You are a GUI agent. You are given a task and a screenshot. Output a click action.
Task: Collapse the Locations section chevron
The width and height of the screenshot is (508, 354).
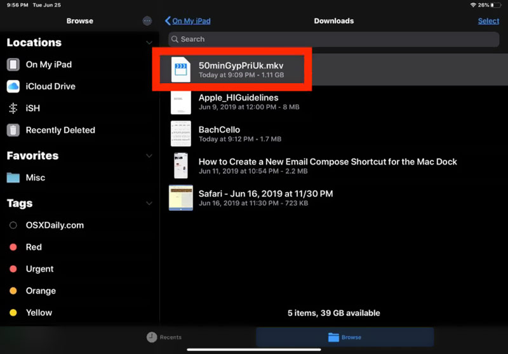pos(149,43)
